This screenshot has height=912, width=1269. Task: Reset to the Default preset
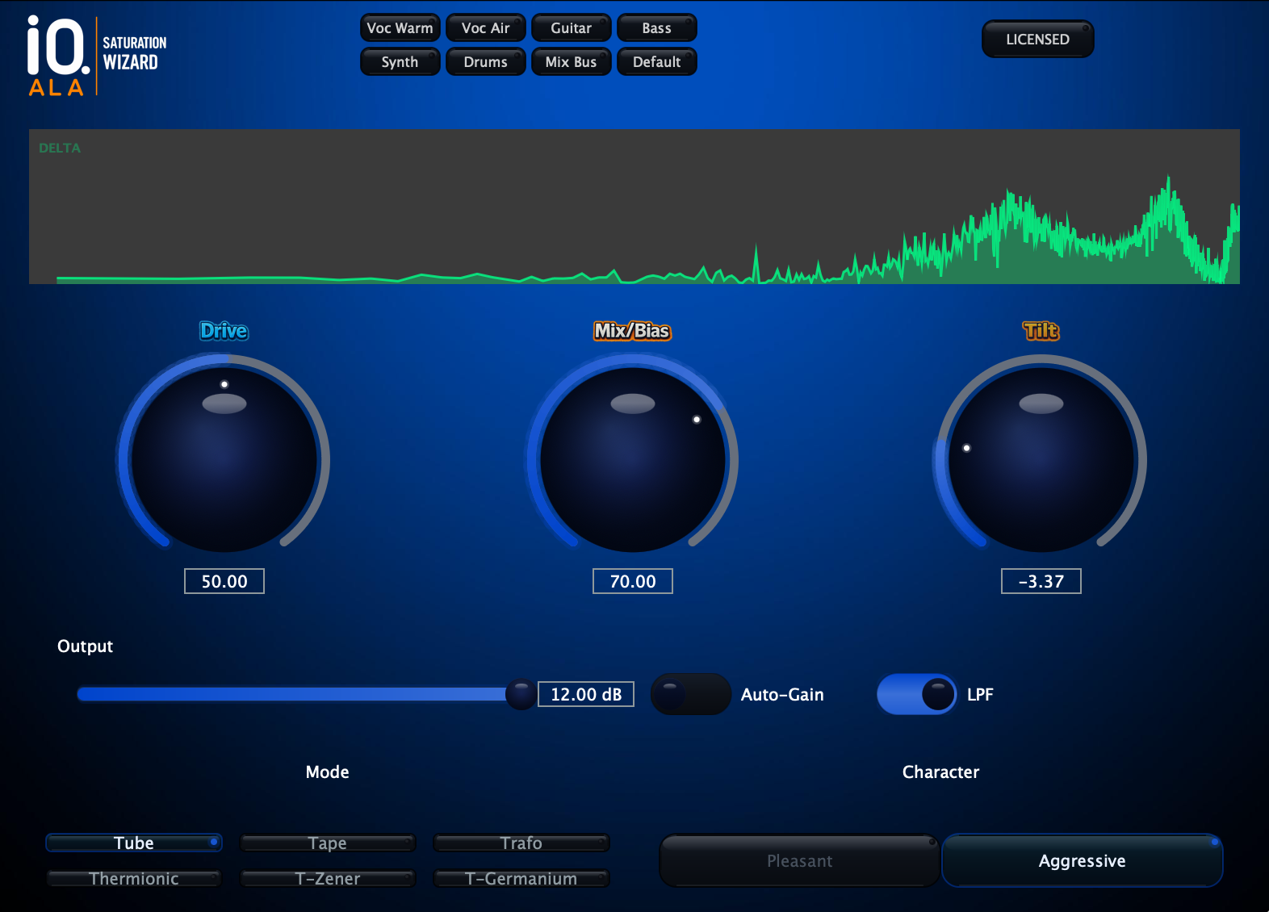(x=657, y=62)
